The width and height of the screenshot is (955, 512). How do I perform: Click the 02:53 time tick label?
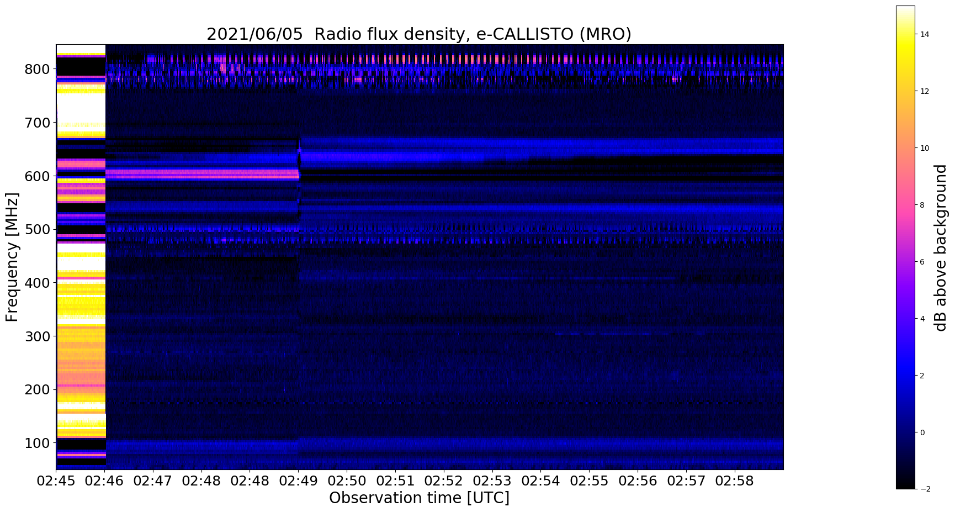click(x=492, y=481)
